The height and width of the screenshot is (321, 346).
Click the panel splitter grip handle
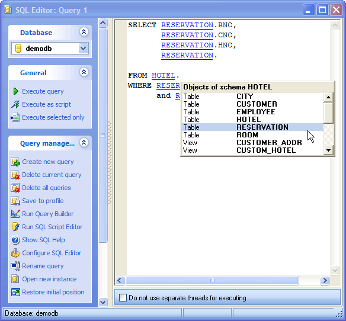coord(110,163)
